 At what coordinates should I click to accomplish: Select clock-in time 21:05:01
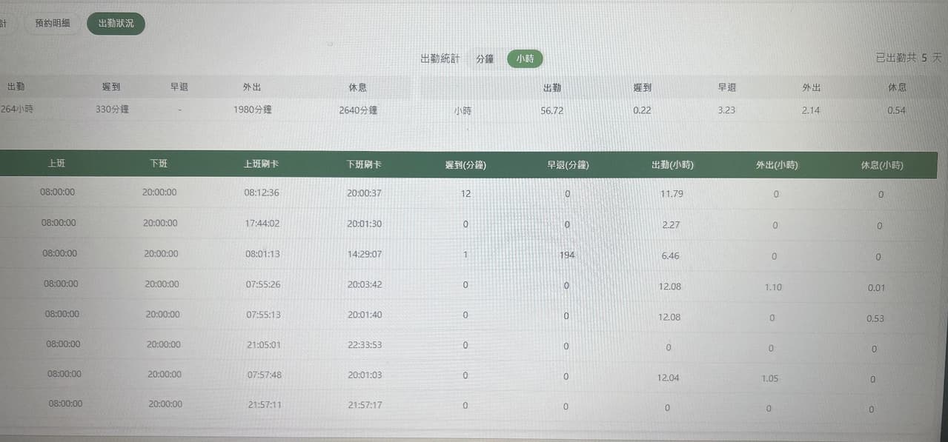pos(264,344)
